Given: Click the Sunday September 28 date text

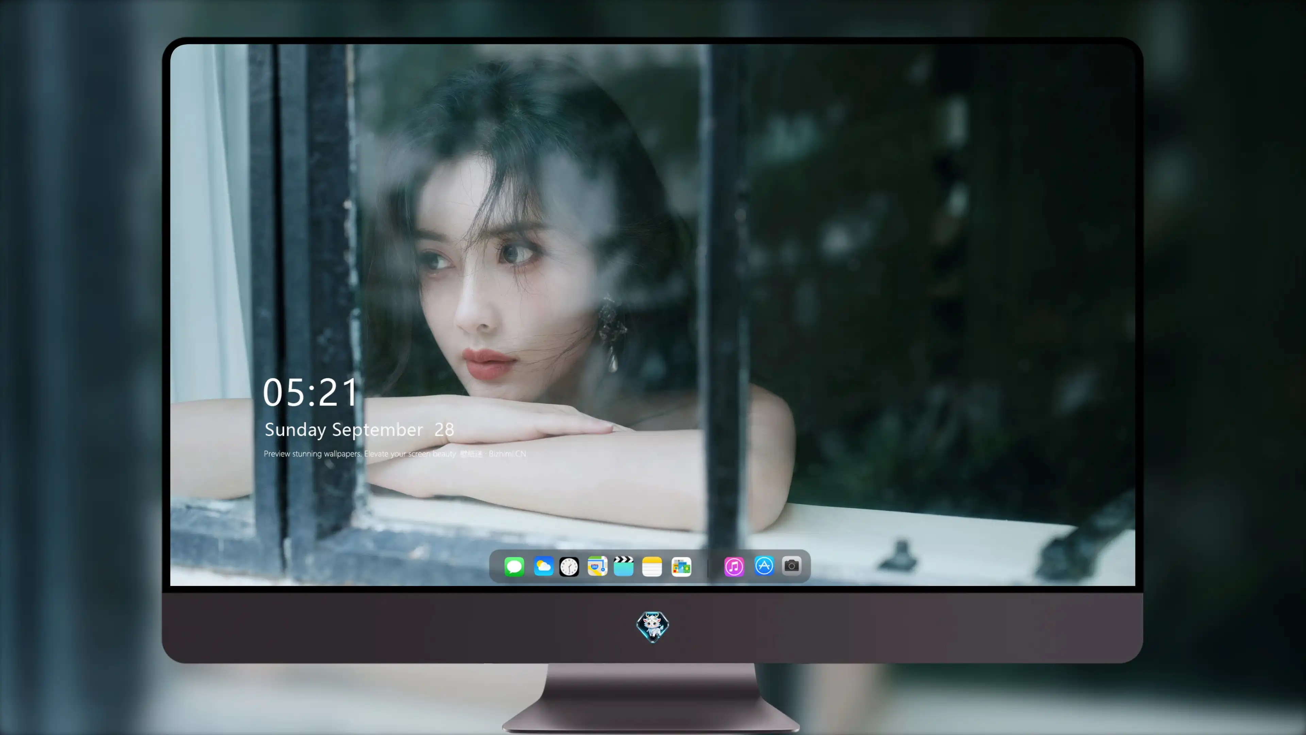Looking at the screenshot, I should pyautogui.click(x=359, y=430).
